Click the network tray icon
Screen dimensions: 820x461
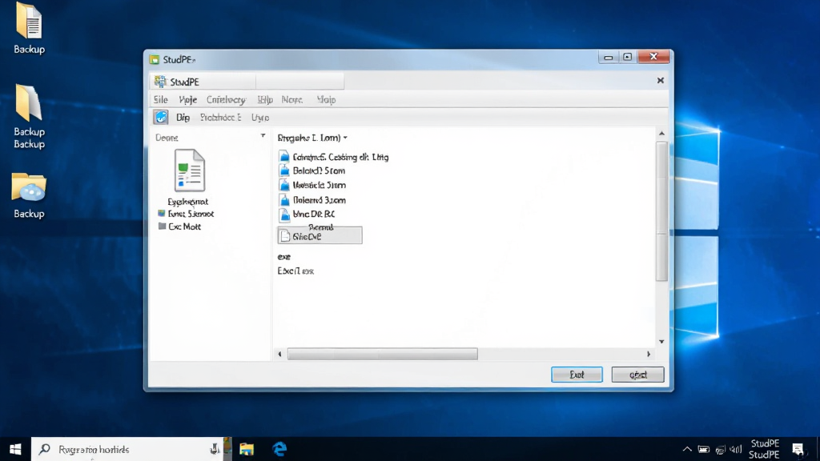[721, 450]
